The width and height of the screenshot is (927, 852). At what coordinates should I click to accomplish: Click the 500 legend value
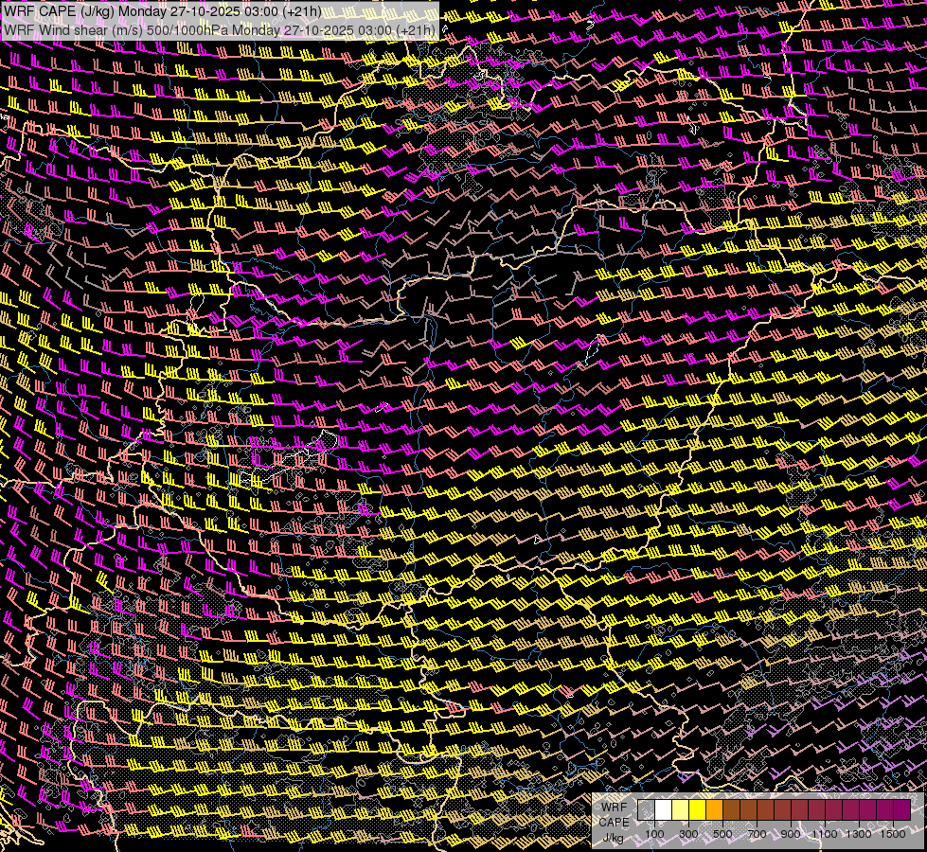(x=722, y=834)
